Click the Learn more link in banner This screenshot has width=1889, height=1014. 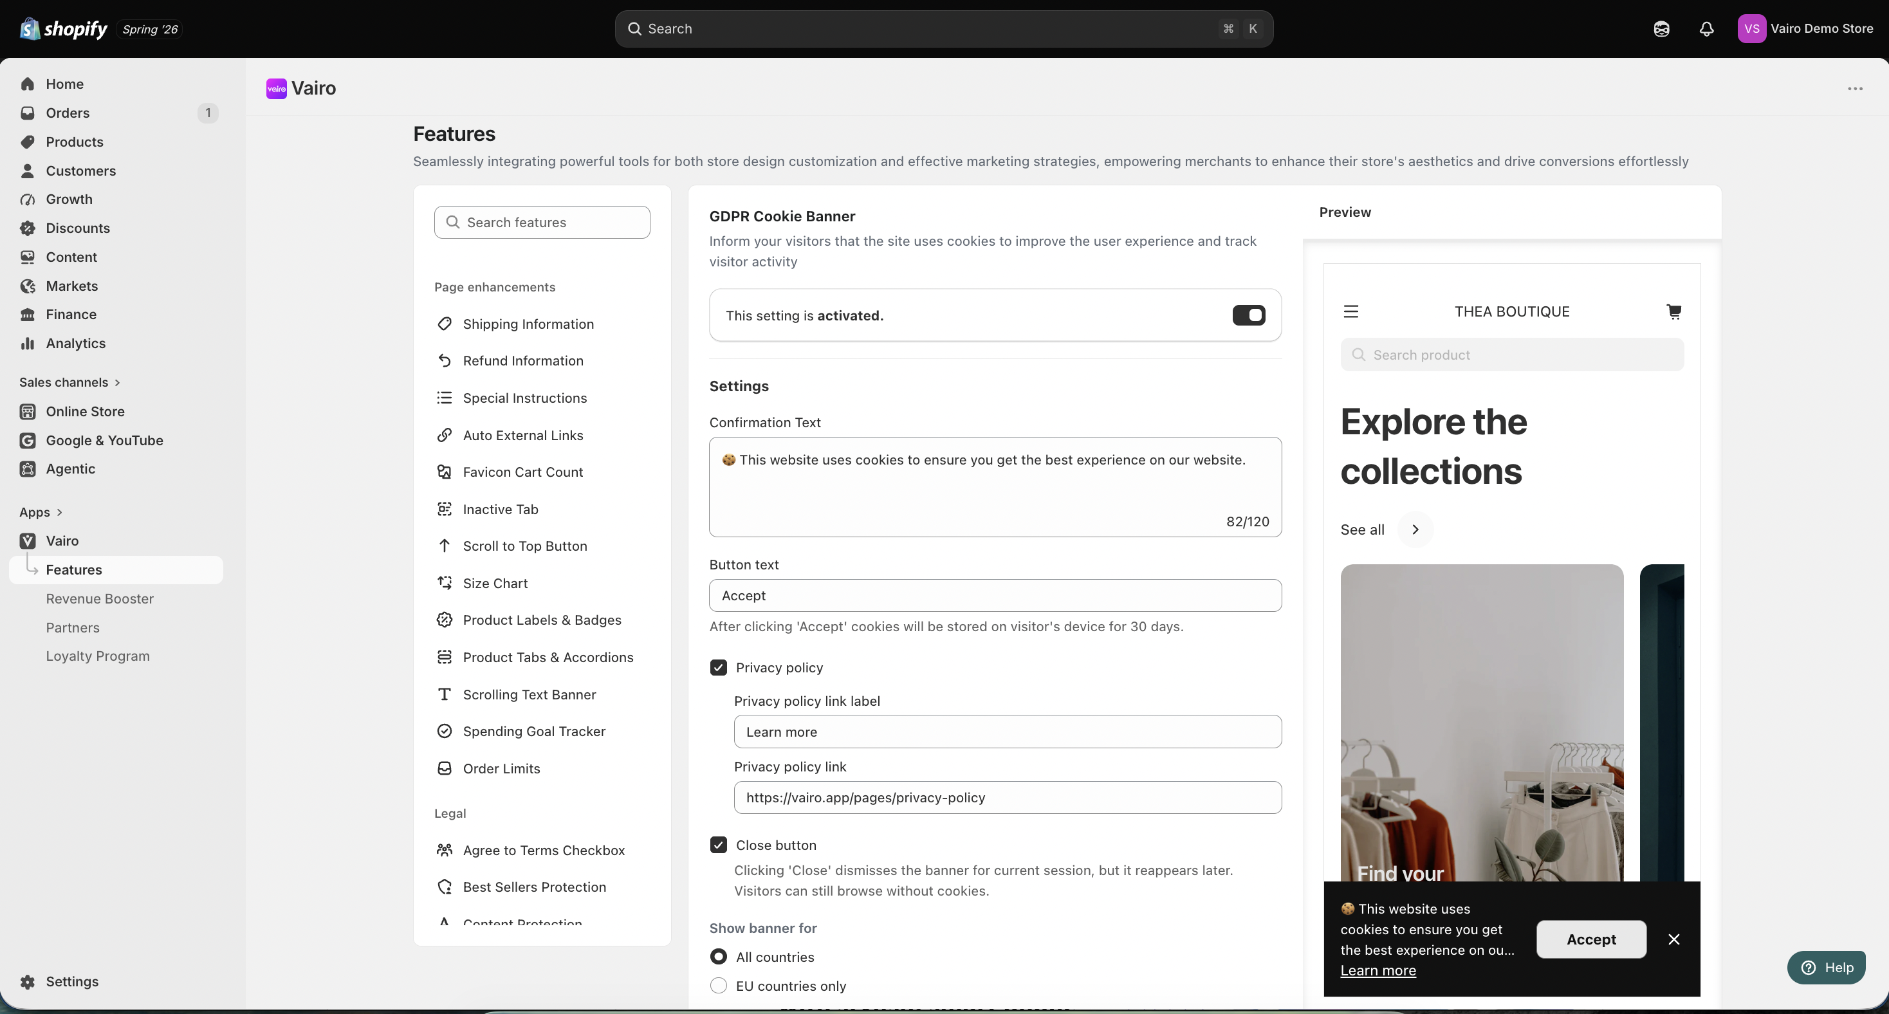(x=1378, y=970)
